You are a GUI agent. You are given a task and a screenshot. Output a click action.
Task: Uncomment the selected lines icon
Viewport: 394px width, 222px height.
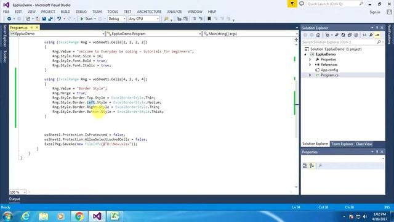coord(201,19)
